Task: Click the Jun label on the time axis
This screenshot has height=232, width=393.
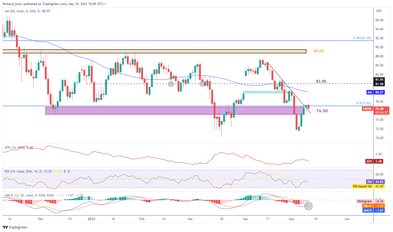Action: (x=347, y=219)
